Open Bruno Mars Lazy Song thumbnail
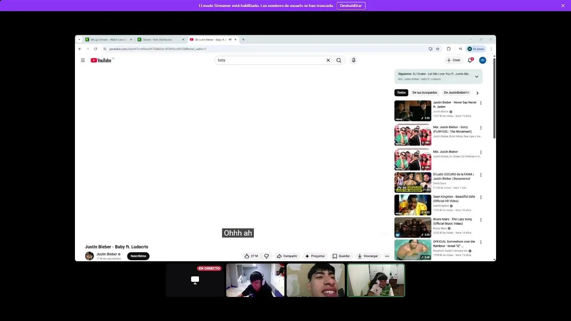The height and width of the screenshot is (321, 571). pos(413,227)
